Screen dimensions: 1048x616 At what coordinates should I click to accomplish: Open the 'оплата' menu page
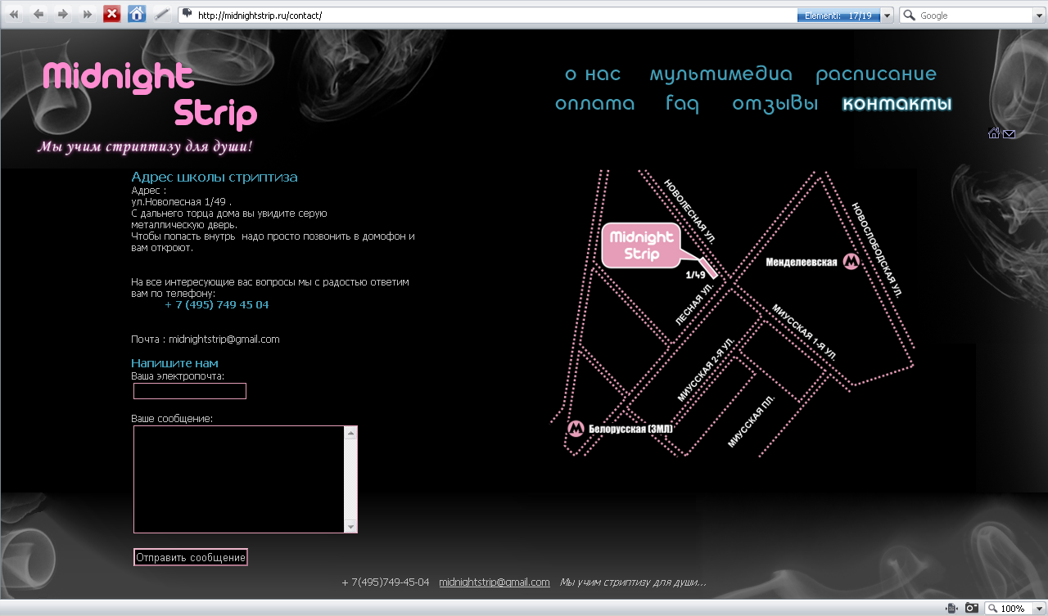[x=595, y=104]
